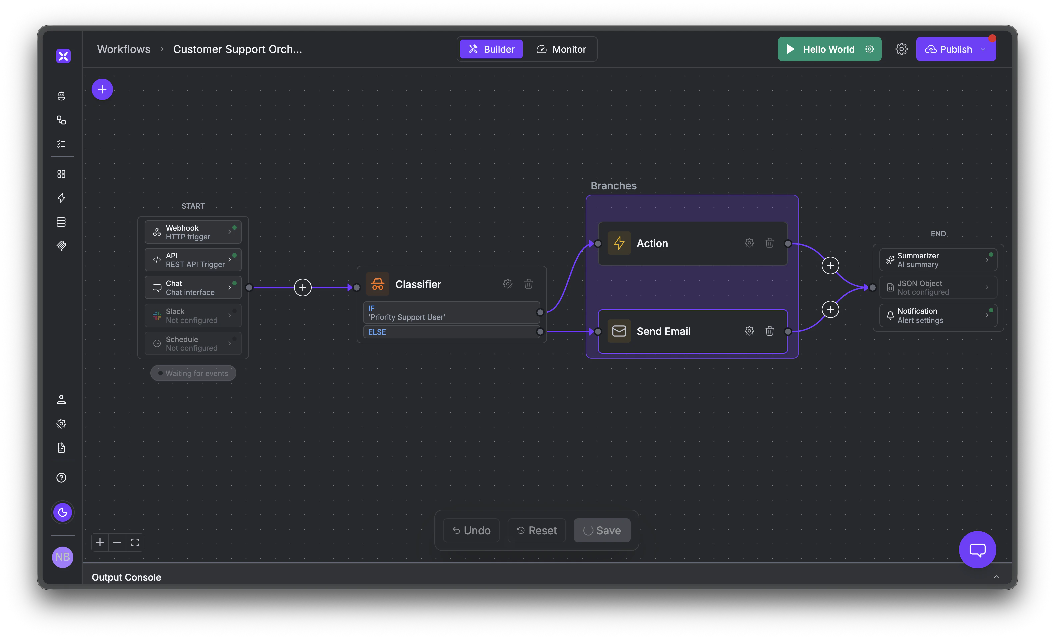This screenshot has width=1055, height=639.
Task: Toggle dark mode with the moon icon
Action: tap(62, 512)
